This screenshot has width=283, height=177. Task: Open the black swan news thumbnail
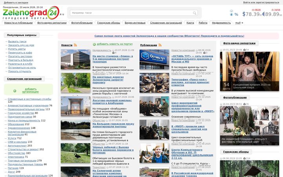coord(75,153)
